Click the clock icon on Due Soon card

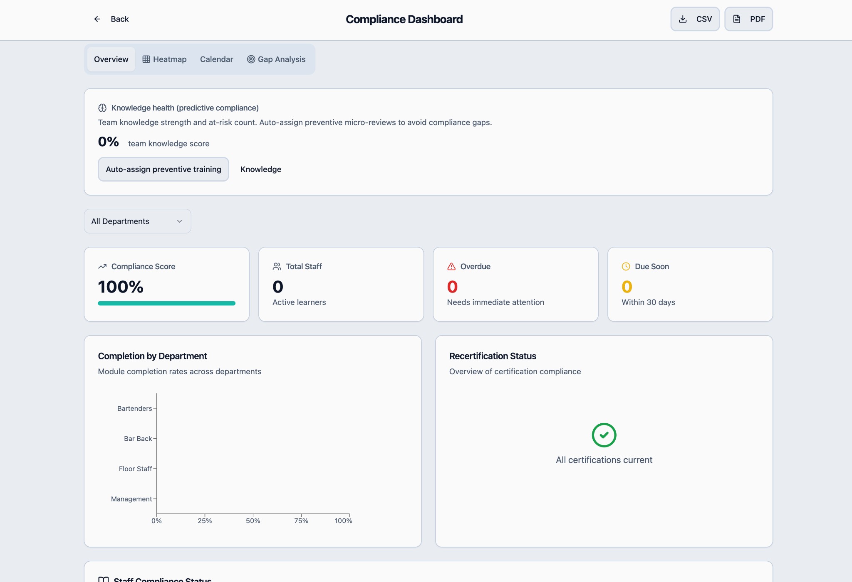[626, 266]
